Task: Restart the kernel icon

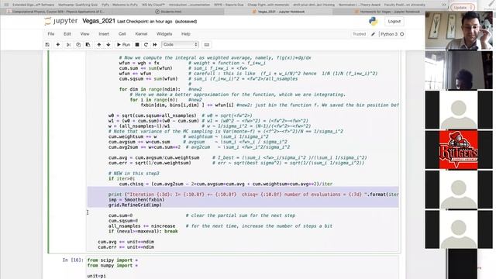Action: (x=146, y=45)
